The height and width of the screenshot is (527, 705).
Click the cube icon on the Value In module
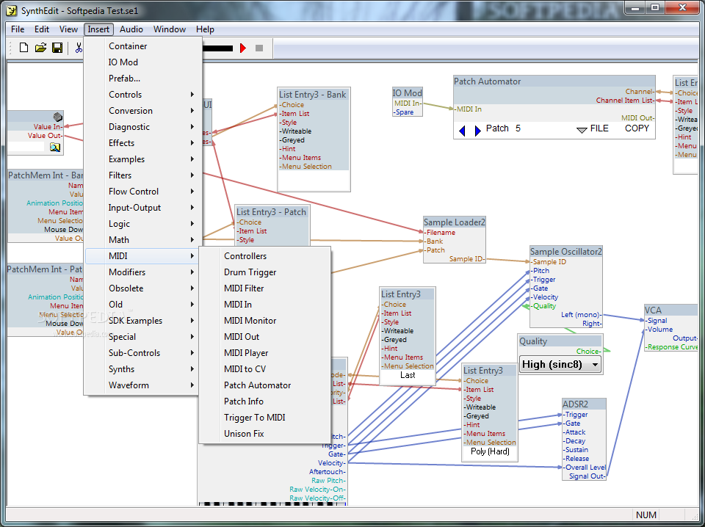pyautogui.click(x=57, y=117)
